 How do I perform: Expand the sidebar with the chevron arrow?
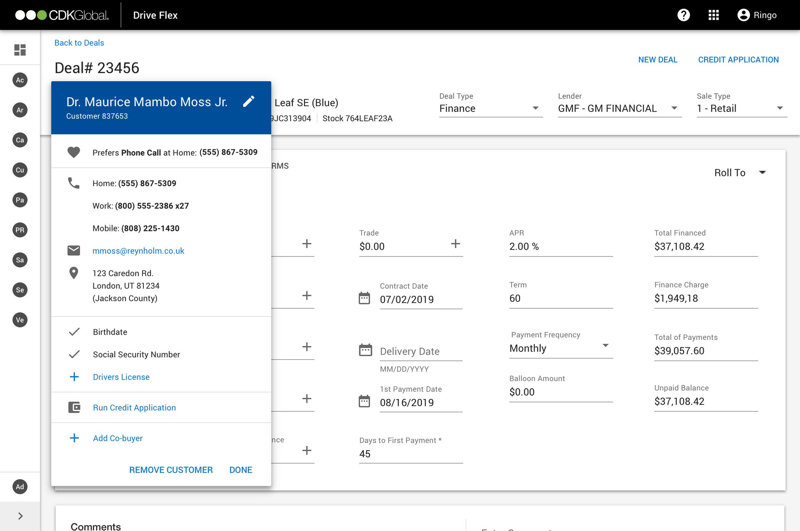coord(20,516)
